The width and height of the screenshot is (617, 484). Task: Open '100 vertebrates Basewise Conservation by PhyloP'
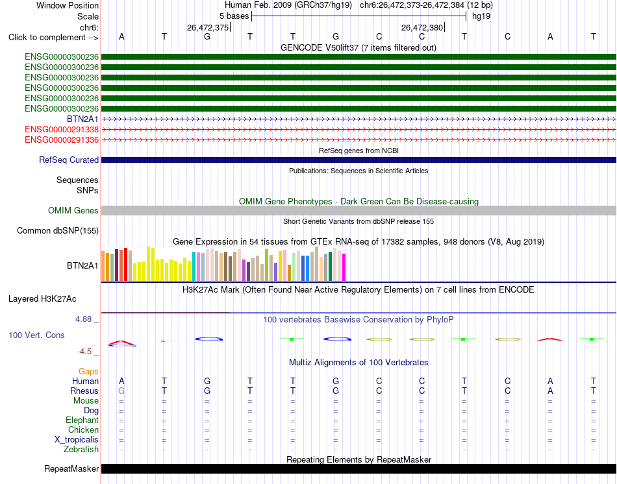359,320
